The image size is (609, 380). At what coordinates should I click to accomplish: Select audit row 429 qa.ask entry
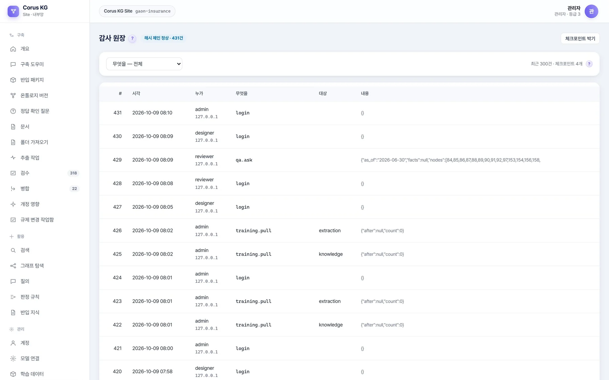pos(349,160)
